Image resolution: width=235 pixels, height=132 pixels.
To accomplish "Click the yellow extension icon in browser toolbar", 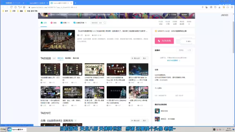I will [224, 7].
